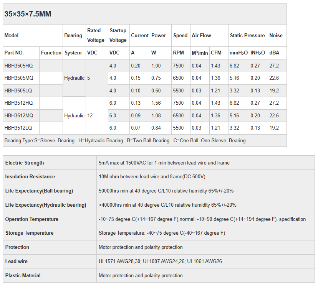Click the Life Expectancy(Hydraulic bearing) label
318x288 pixels.
point(46,205)
